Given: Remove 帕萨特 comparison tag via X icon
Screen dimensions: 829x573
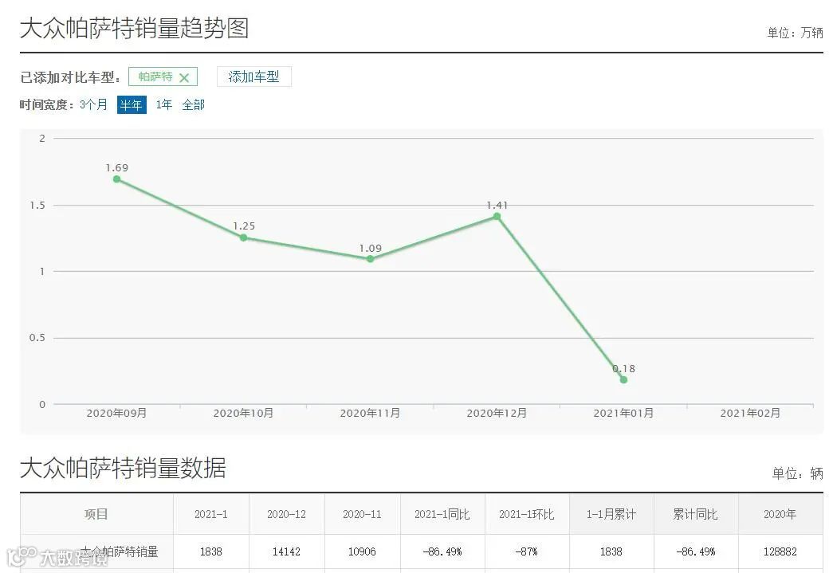Looking at the screenshot, I should [x=184, y=78].
